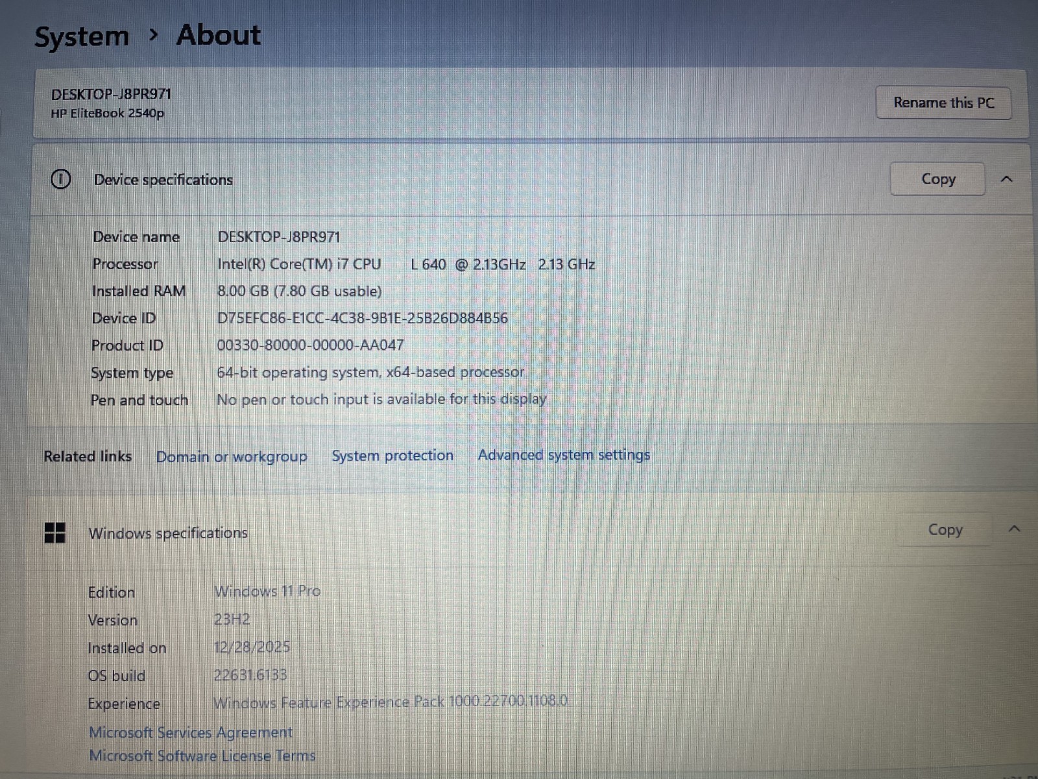Viewport: 1038px width, 779px height.
Task: Click the OS build label
Action: (117, 676)
